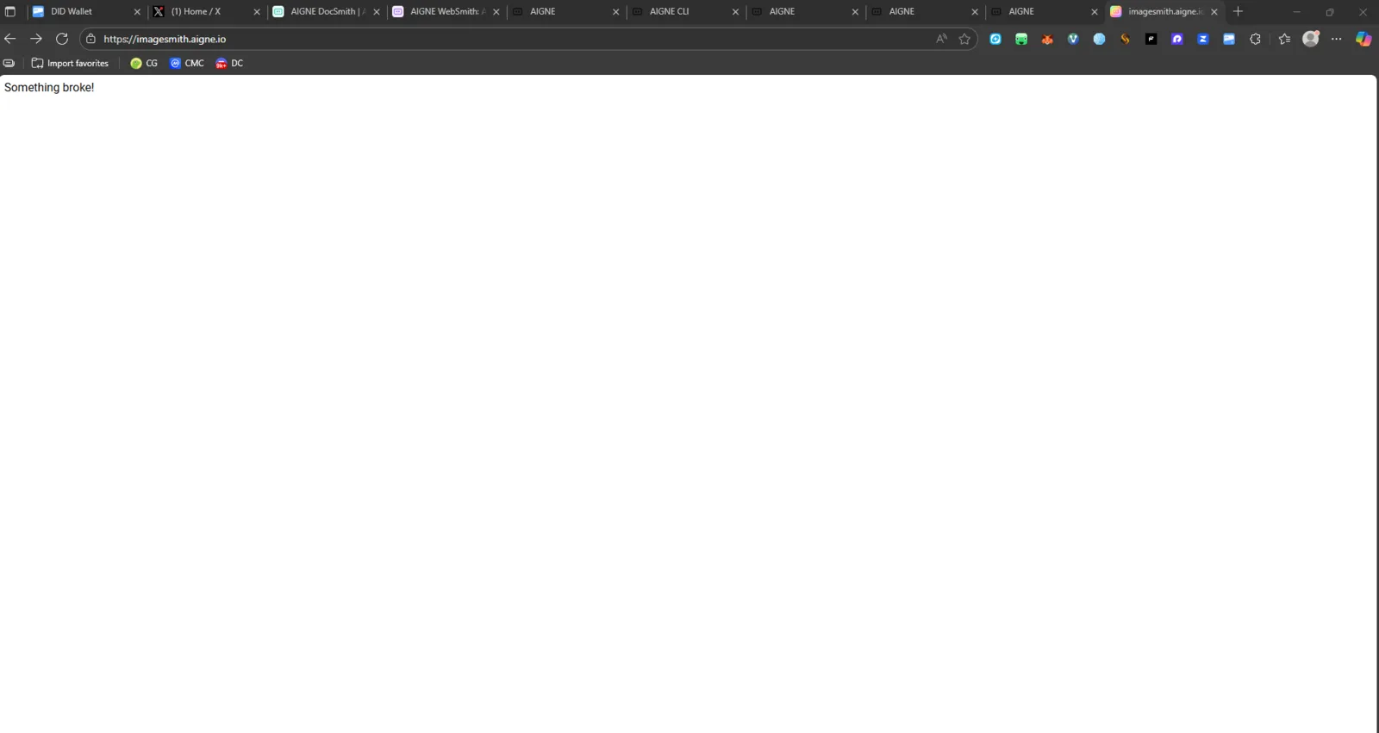The height and width of the screenshot is (733, 1379).
Task: Click the browser Forward arrow
Action: (36, 39)
